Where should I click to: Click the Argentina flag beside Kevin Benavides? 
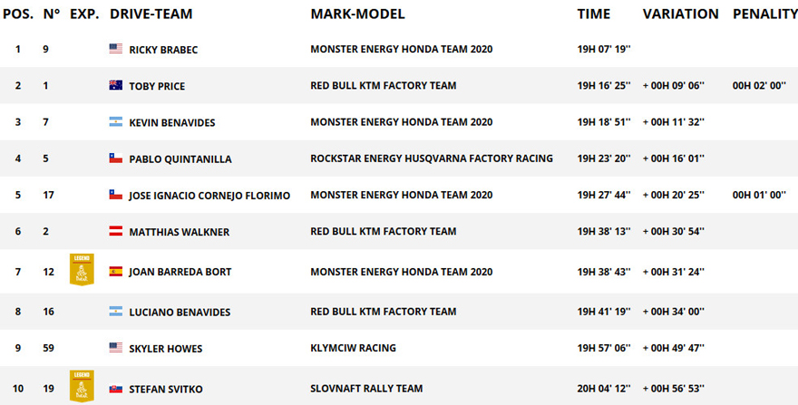(x=115, y=122)
